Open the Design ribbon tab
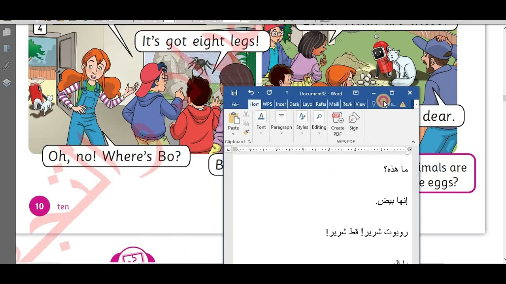 pyautogui.click(x=294, y=104)
